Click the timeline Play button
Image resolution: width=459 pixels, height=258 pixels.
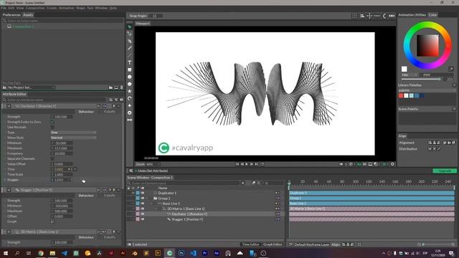pos(247,164)
